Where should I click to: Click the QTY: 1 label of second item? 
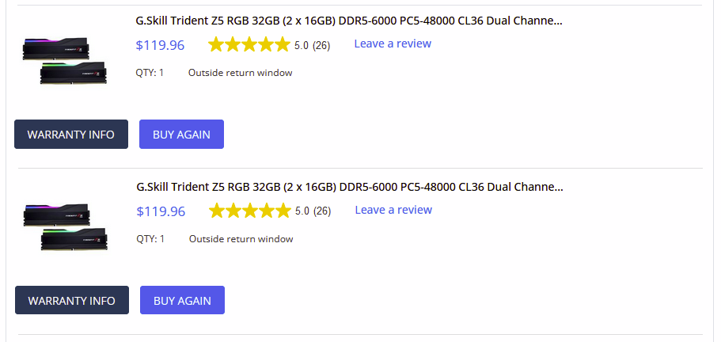150,239
